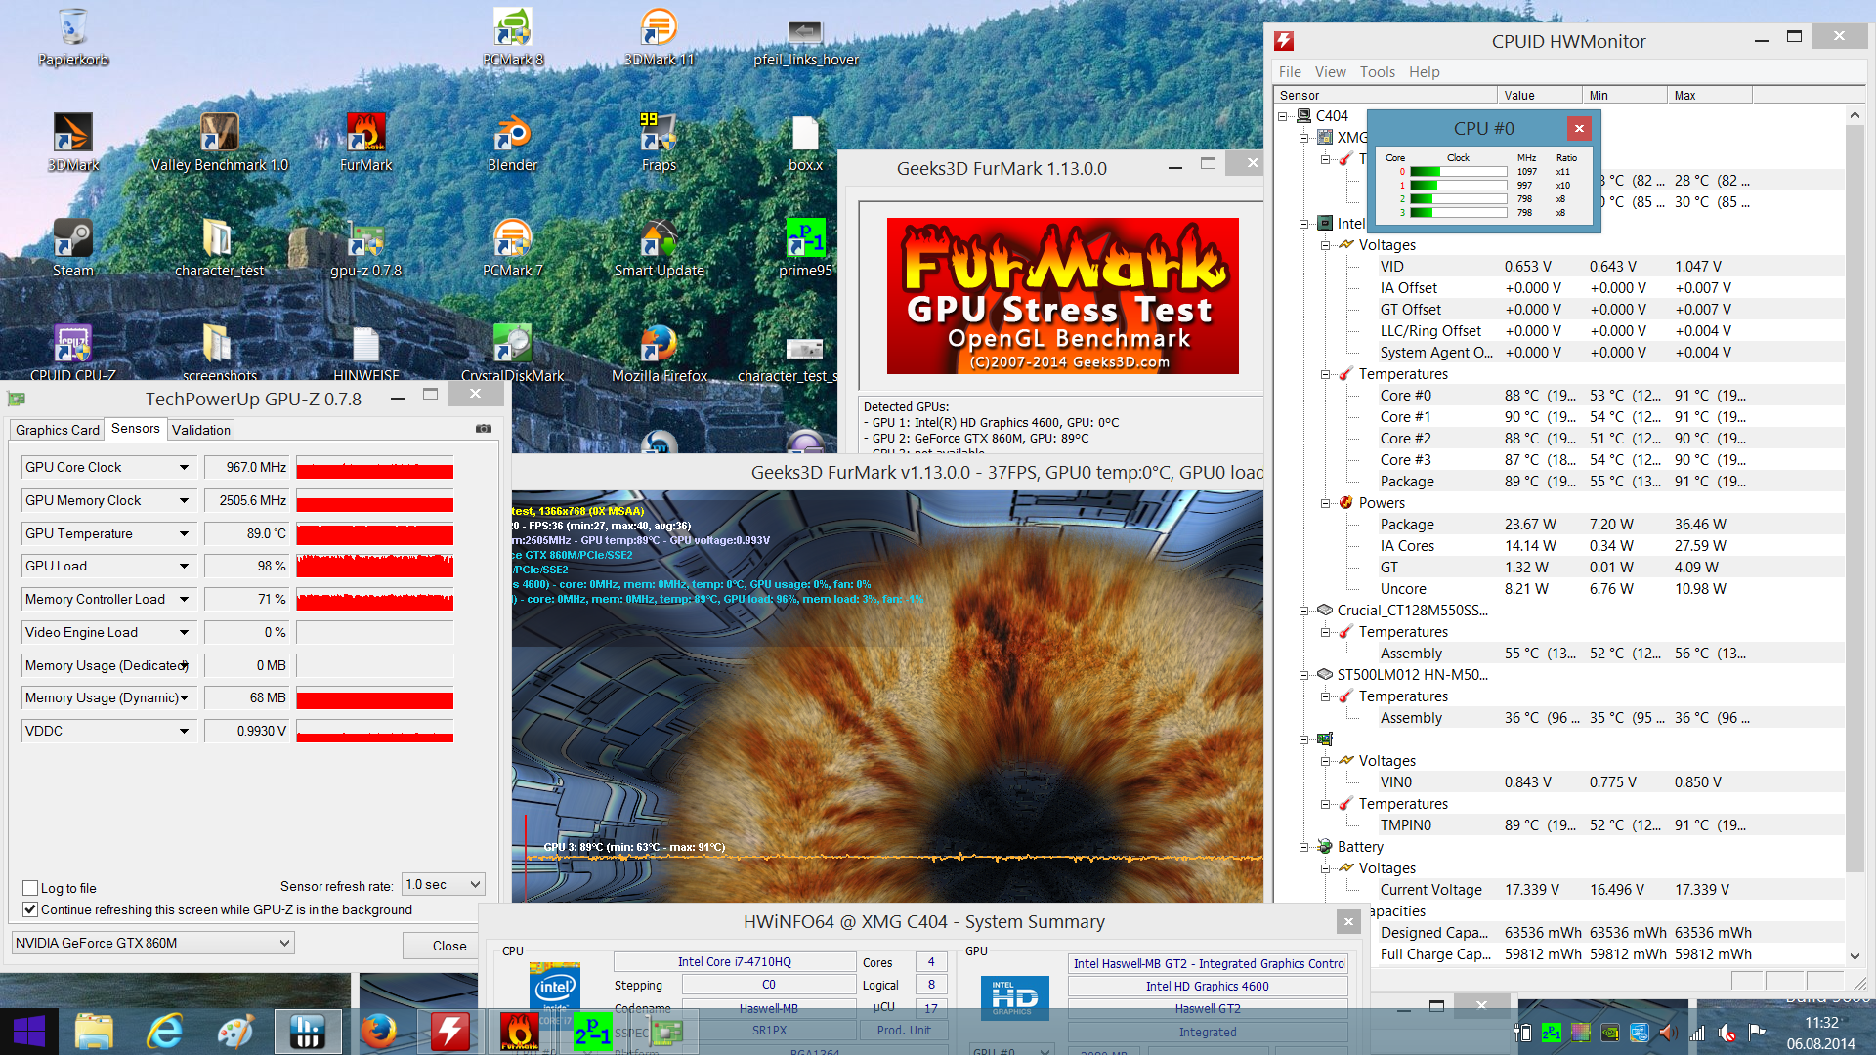The image size is (1876, 1055).
Task: Select the Sensors tab in GPU-Z
Action: pyautogui.click(x=135, y=429)
